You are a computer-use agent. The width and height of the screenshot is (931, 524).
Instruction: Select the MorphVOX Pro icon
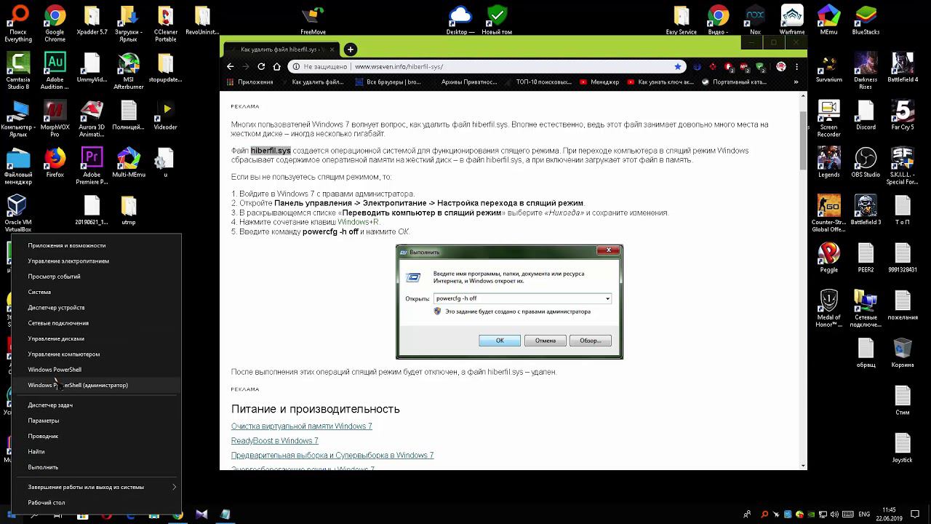click(55, 119)
